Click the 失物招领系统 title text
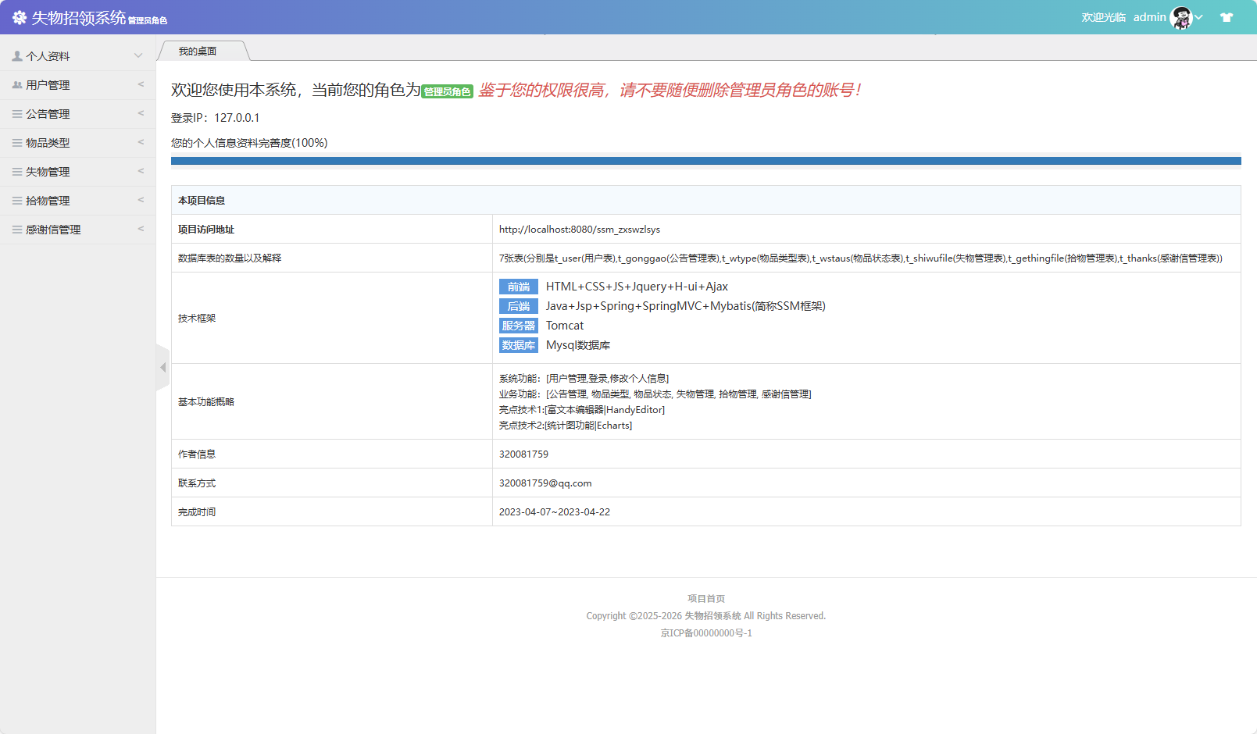The height and width of the screenshot is (734, 1257). [x=79, y=17]
